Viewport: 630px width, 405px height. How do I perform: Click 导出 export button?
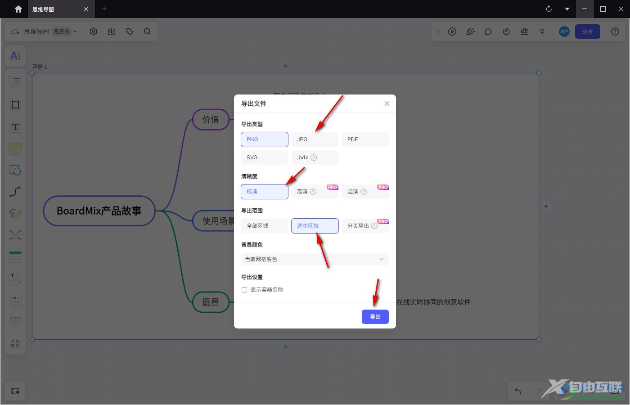pyautogui.click(x=375, y=317)
